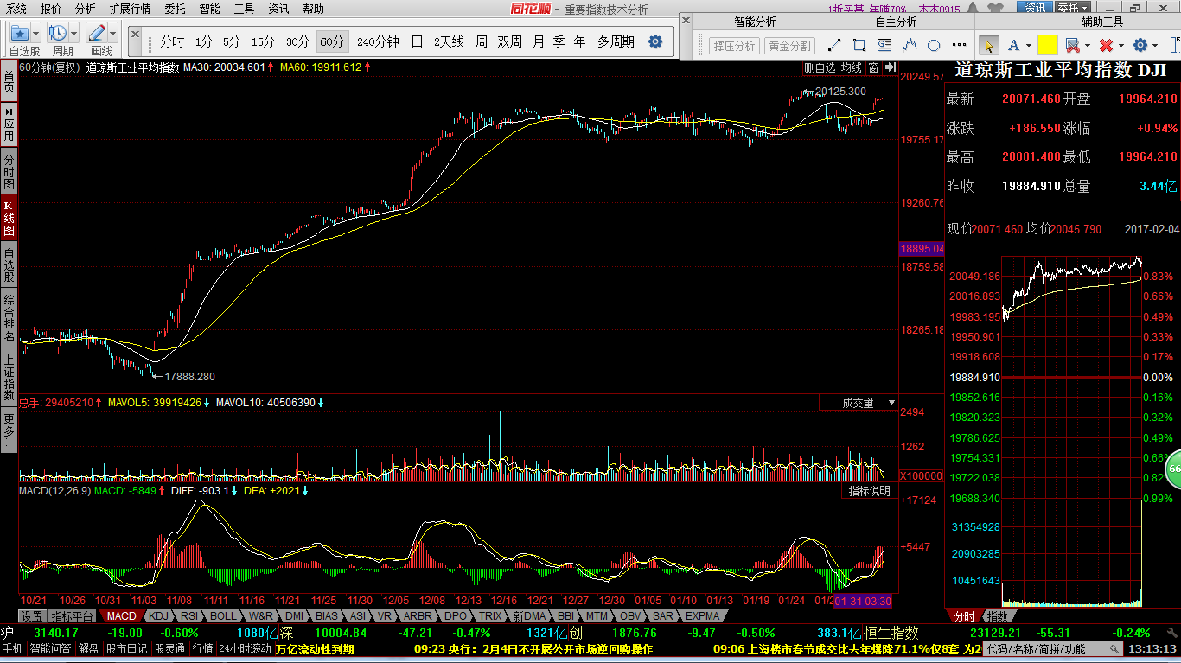Click the save-with-scissors drawing icon

[x=1072, y=45]
